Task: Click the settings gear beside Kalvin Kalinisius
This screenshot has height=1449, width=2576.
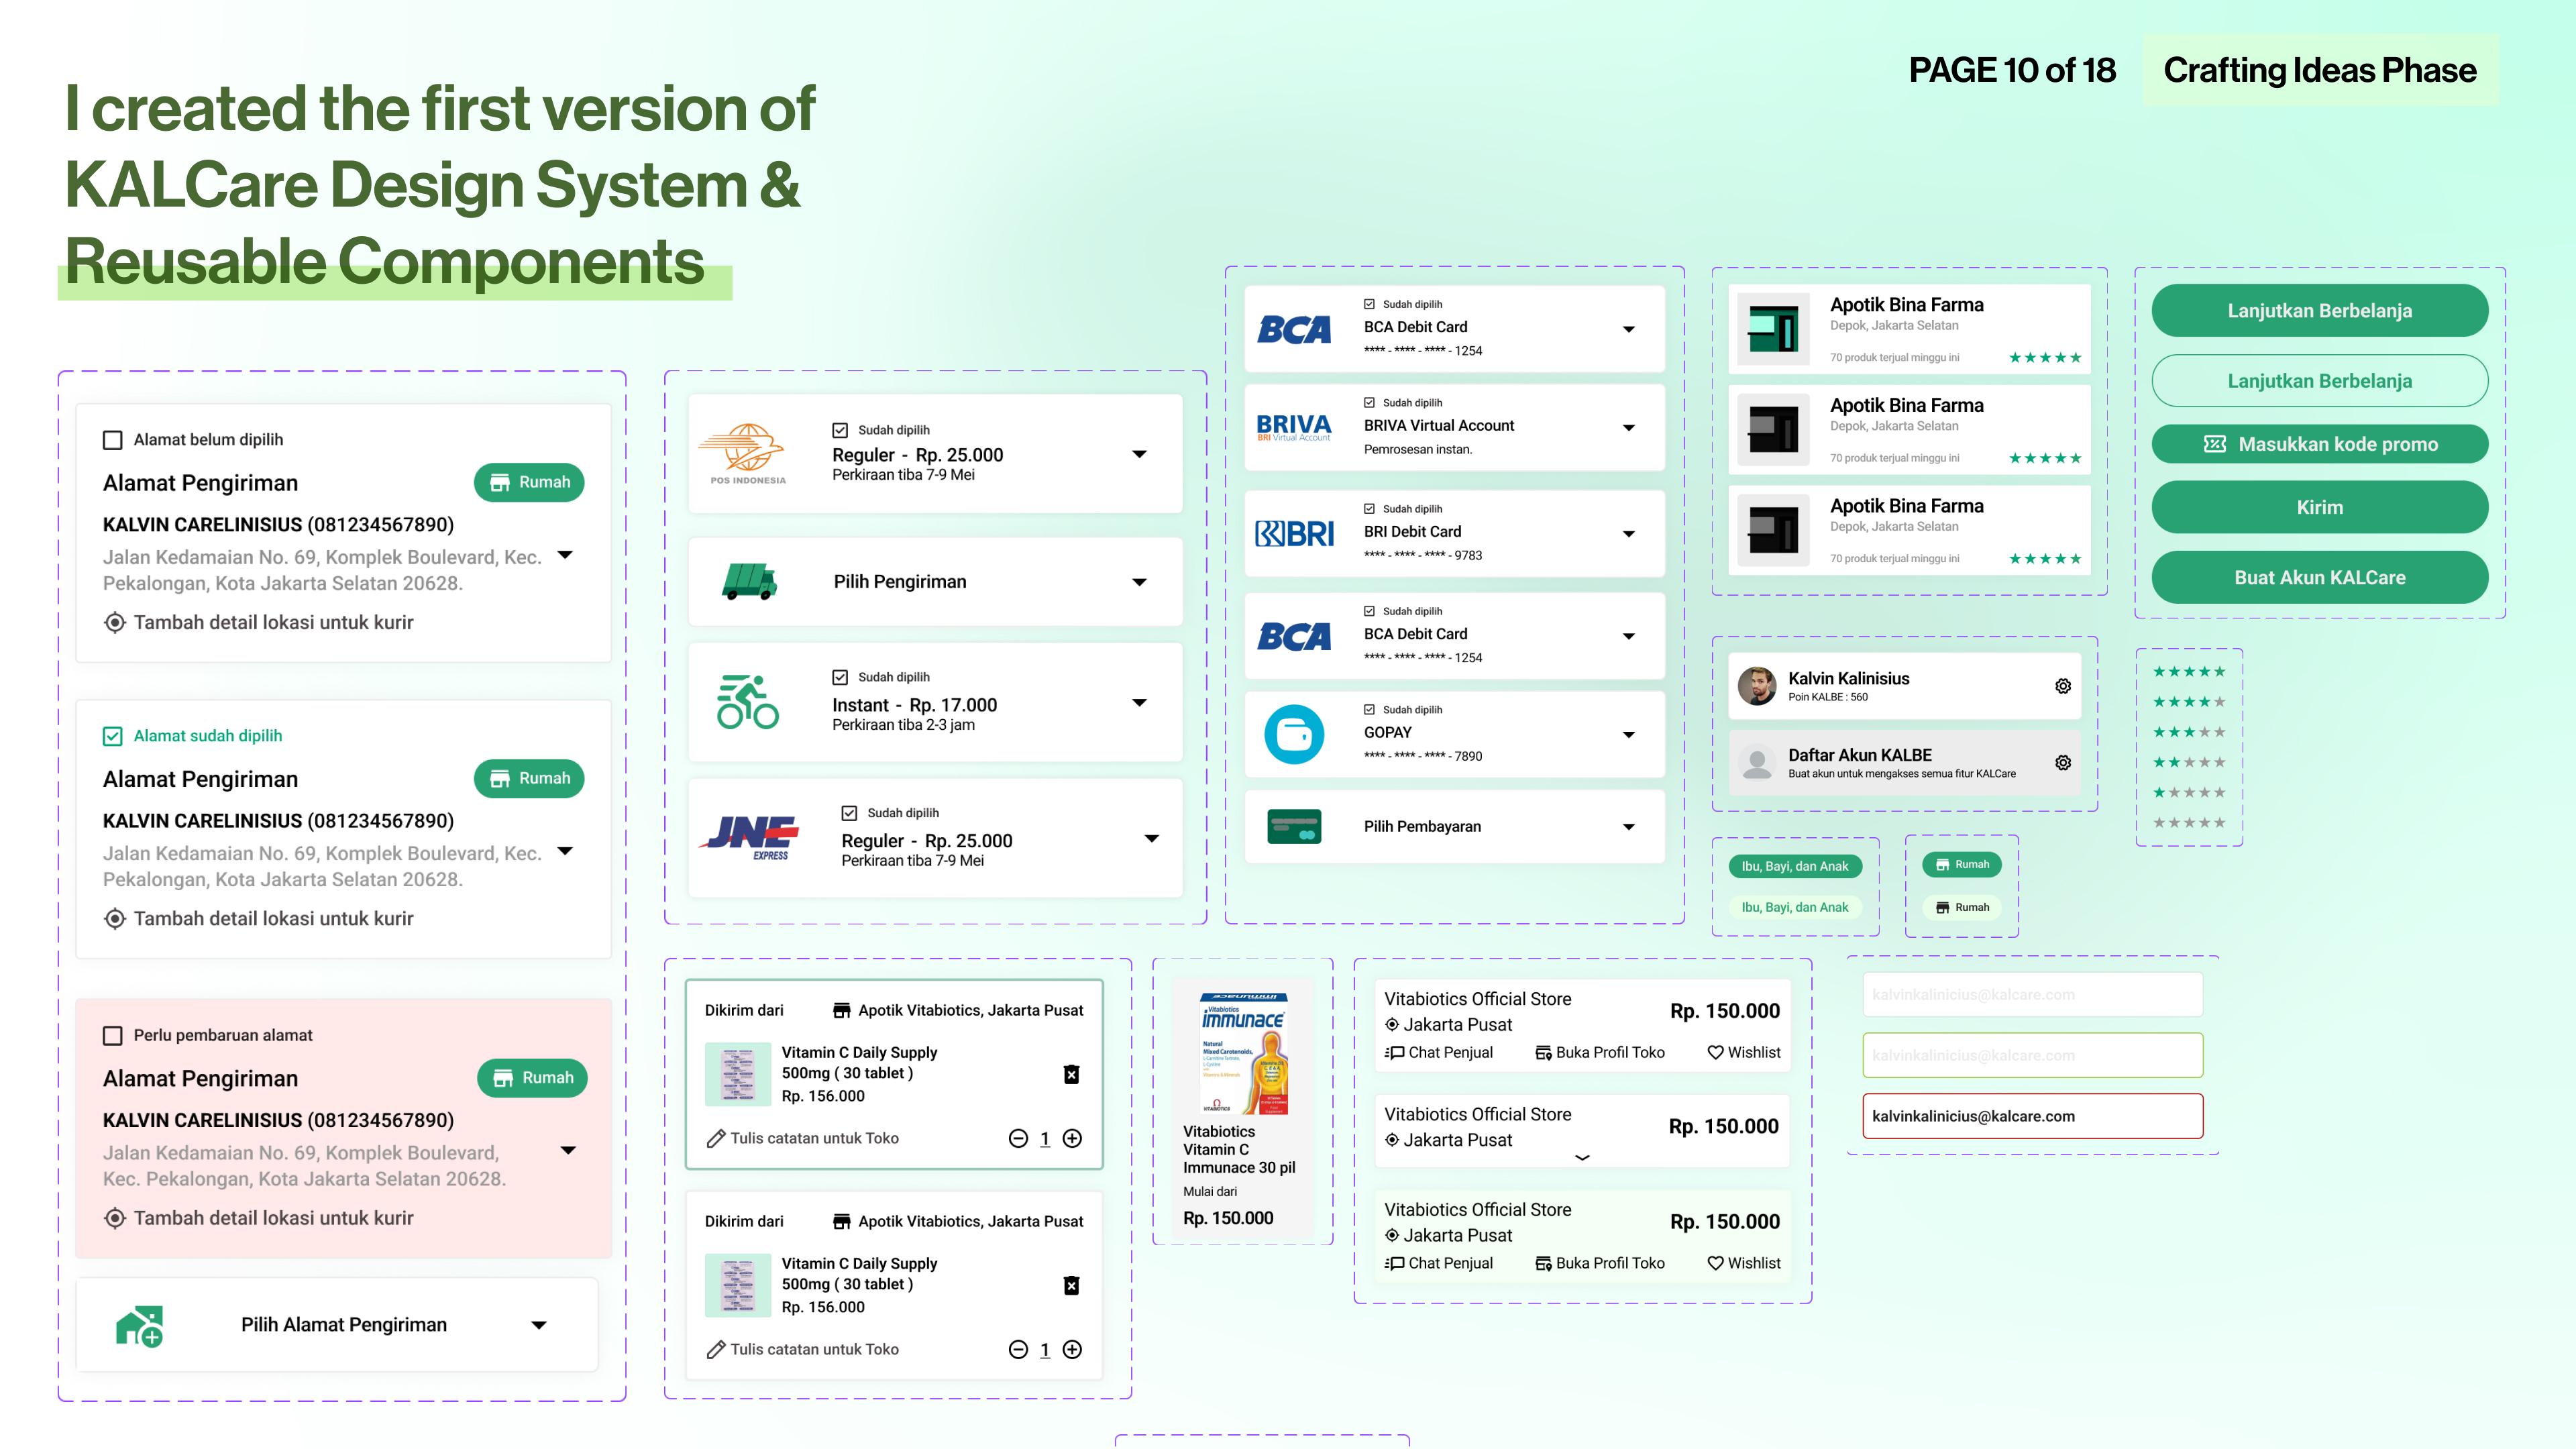Action: click(x=2062, y=686)
